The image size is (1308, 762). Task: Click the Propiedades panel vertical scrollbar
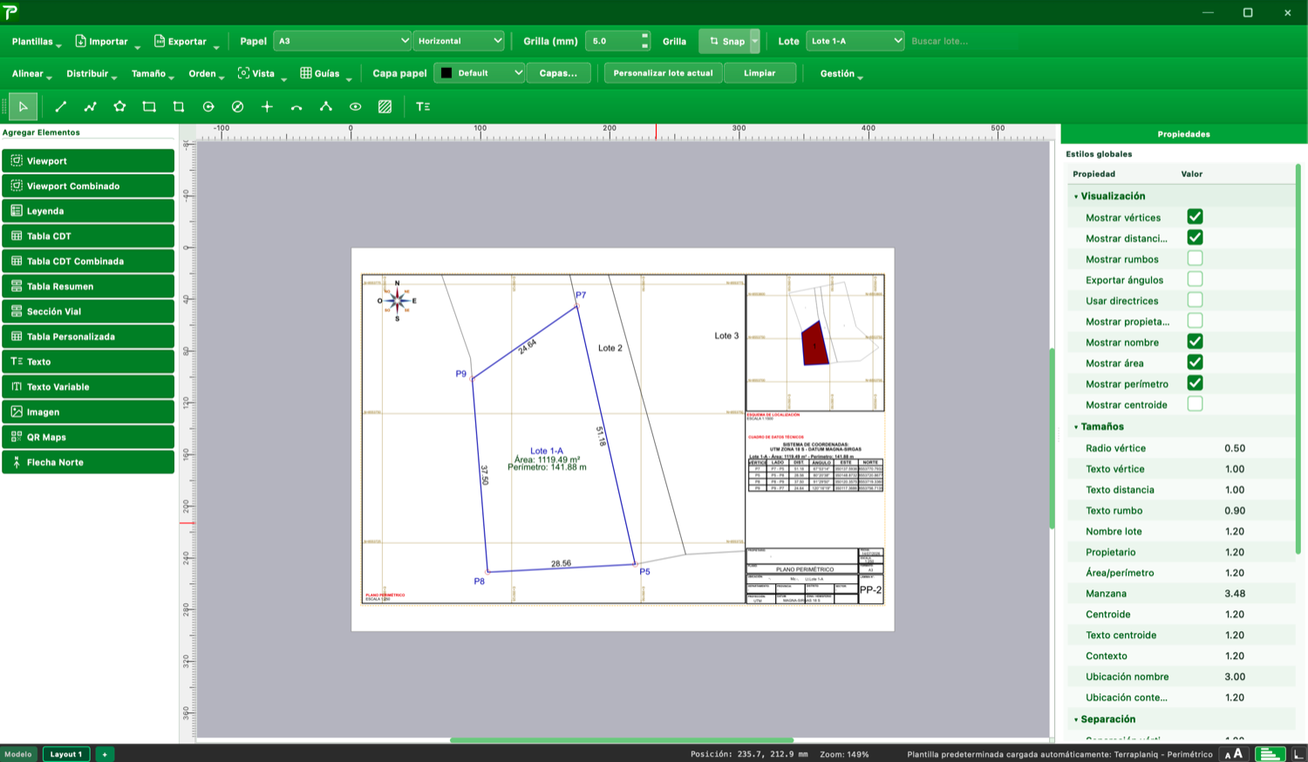pos(1298,358)
